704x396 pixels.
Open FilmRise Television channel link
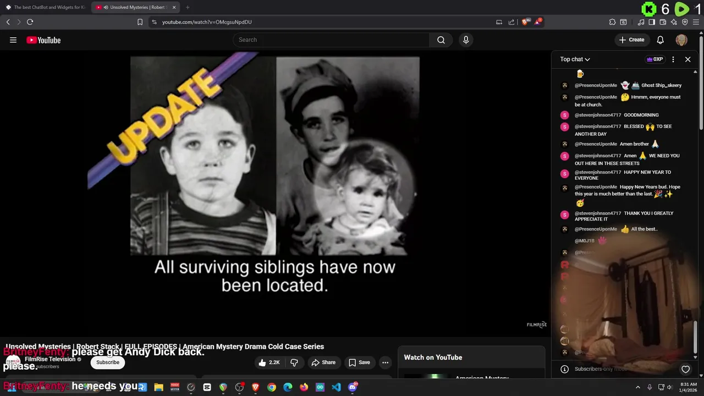pyautogui.click(x=50, y=359)
